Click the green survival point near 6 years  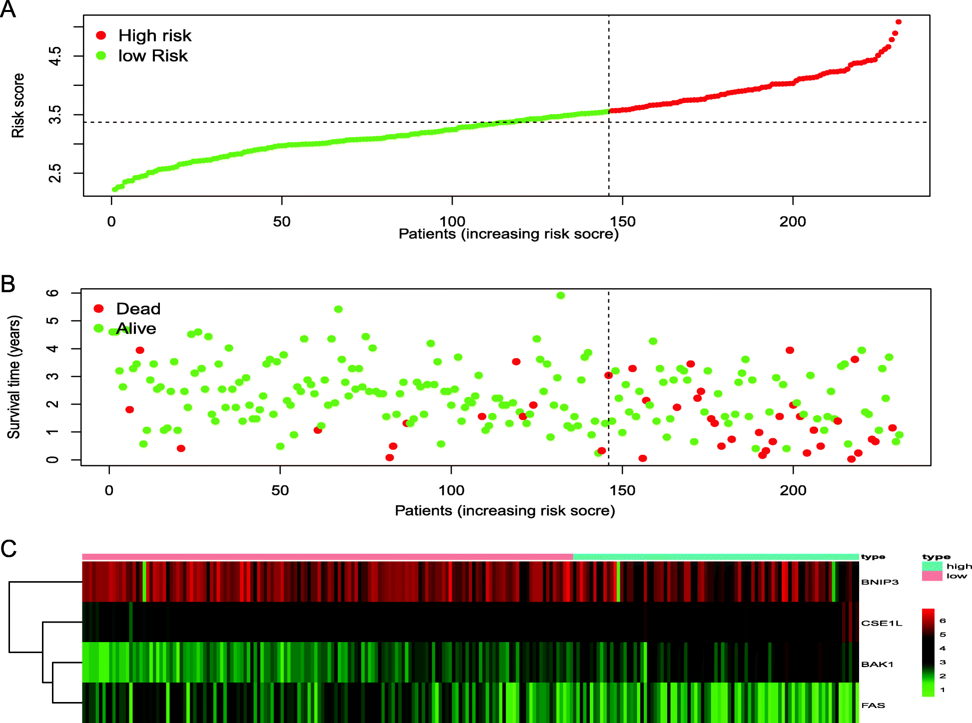pos(560,296)
